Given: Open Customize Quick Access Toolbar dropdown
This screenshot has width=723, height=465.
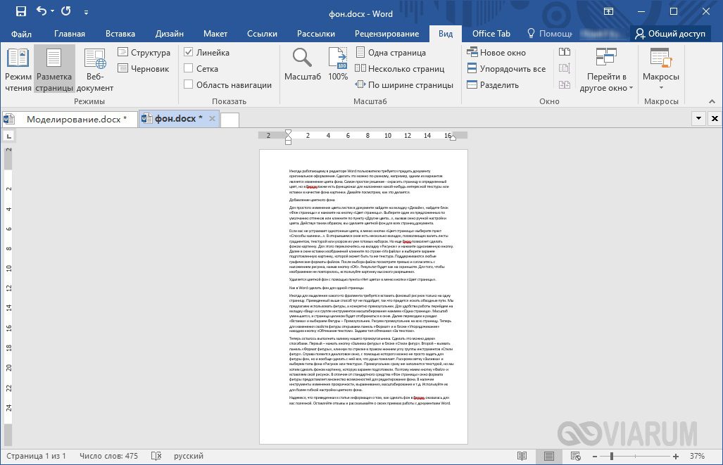Looking at the screenshot, I should tap(86, 13).
